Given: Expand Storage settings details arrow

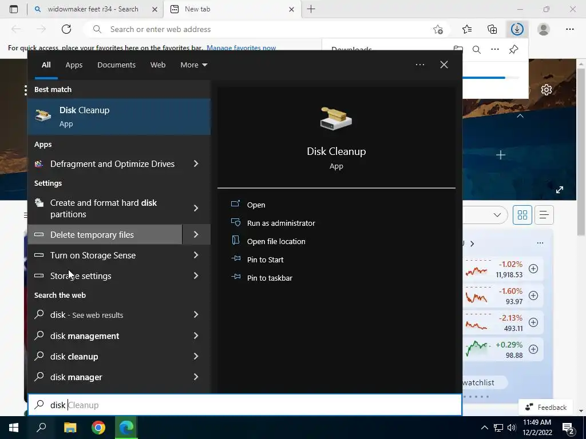Looking at the screenshot, I should pos(196,276).
